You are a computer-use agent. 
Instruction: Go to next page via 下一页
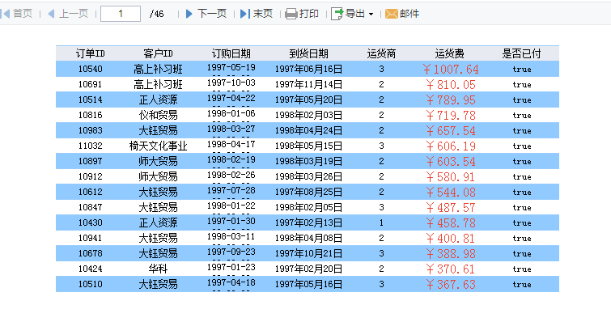(212, 14)
